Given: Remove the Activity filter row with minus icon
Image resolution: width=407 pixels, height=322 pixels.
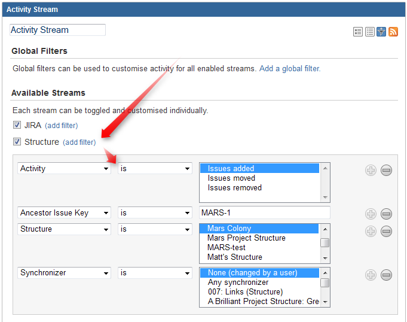Looking at the screenshot, I should pyautogui.click(x=386, y=171).
